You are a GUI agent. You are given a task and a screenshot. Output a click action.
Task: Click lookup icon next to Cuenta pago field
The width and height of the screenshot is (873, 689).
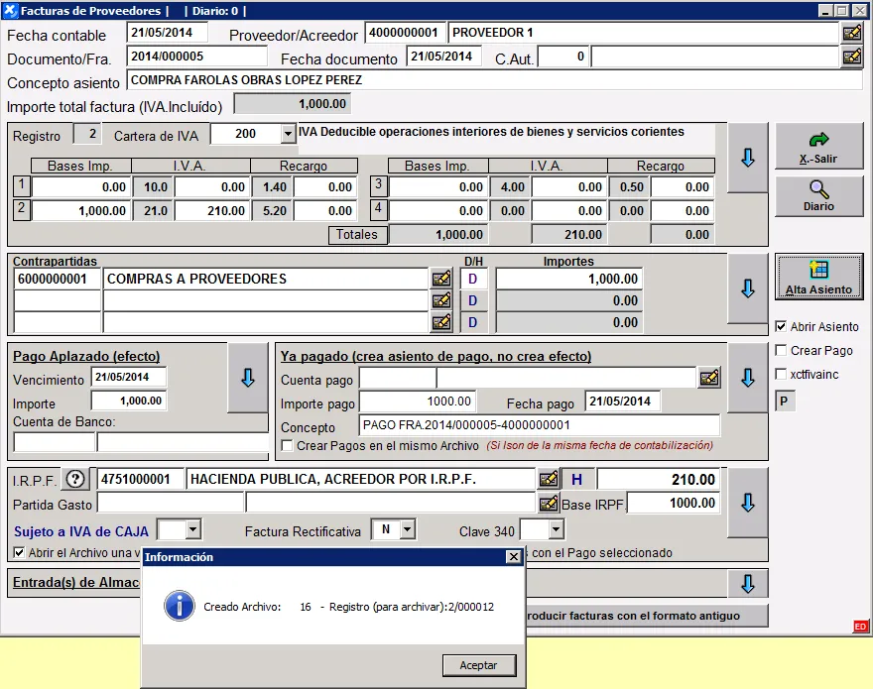tap(709, 377)
